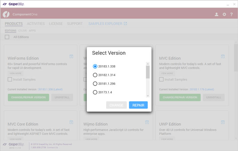This screenshot has height=151, width=238.
Task: Click the MVC Edition heading
Action: tap(170, 58)
